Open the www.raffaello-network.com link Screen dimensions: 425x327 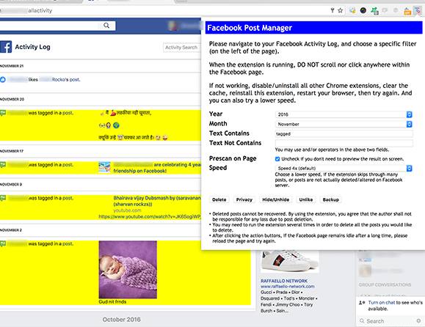coord(288,287)
